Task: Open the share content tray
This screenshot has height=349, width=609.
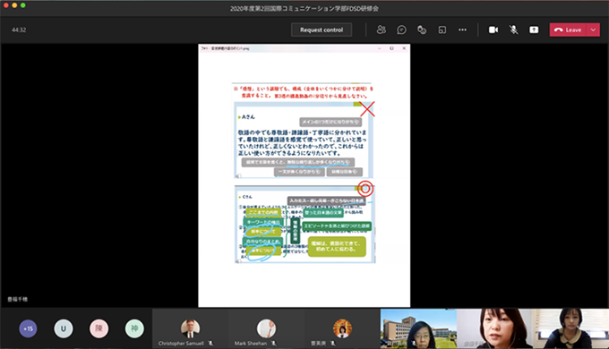Action: [534, 30]
